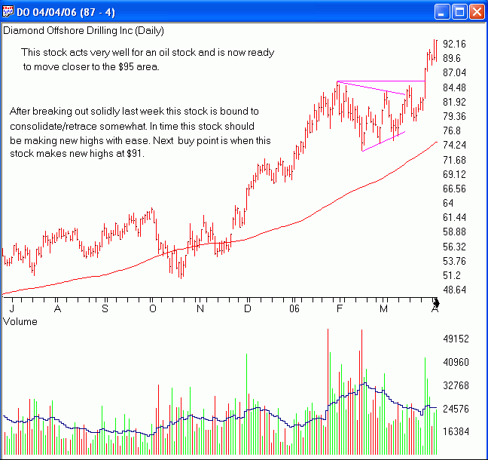Screen dimensions: 488x460
Task: Click the 'S' month marker on date axis
Action: tap(105, 308)
